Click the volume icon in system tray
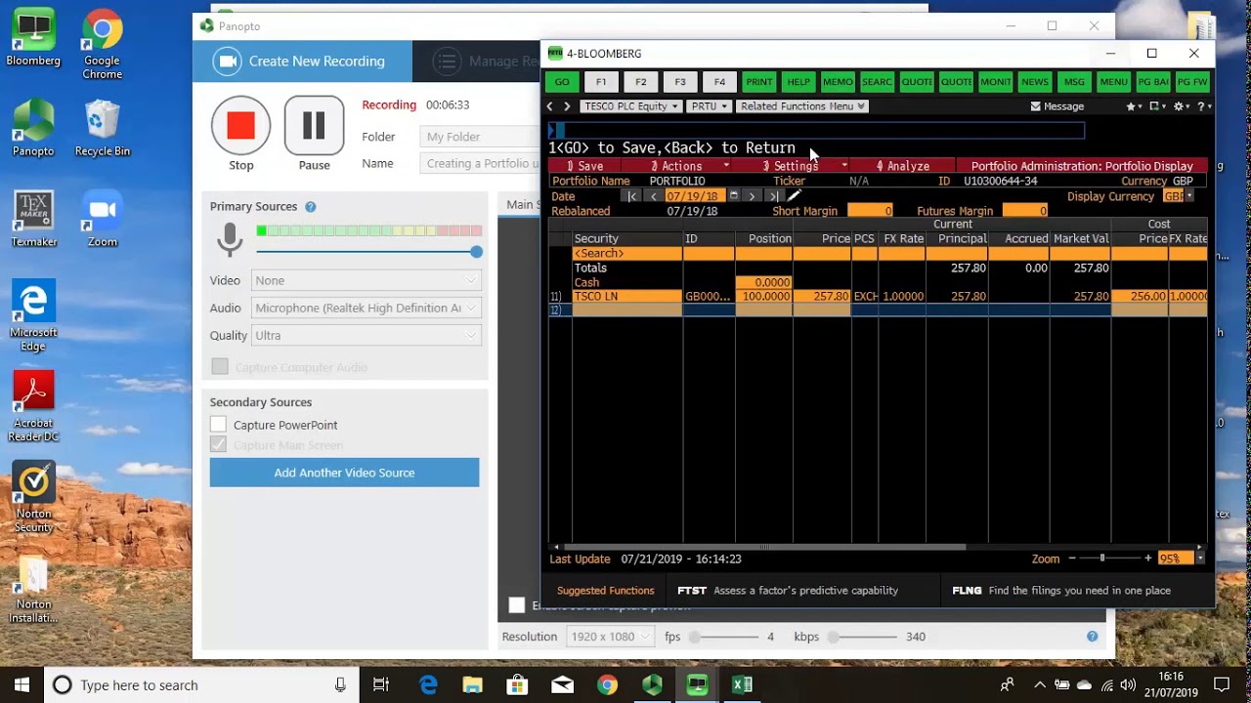The width and height of the screenshot is (1251, 703). pos(1128,684)
